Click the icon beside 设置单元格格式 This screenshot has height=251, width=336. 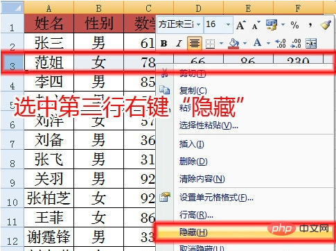tap(165, 197)
